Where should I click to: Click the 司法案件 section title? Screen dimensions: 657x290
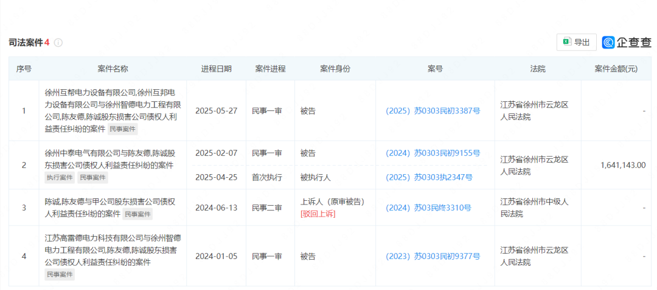(x=26, y=42)
